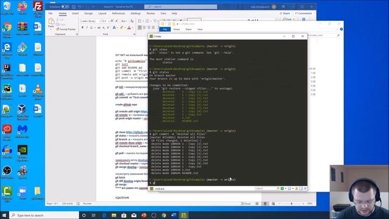Open the View tab in File Explorer
389x219 pixels.
[x=200, y=29]
